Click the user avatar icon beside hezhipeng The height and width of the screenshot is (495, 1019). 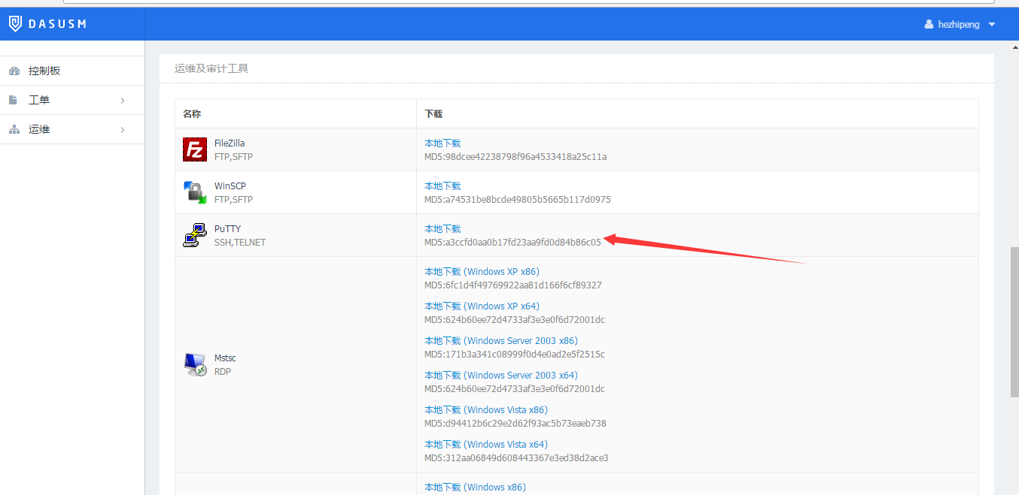(x=929, y=24)
